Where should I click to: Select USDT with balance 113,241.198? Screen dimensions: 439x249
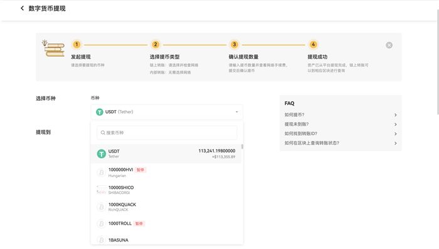(166, 153)
